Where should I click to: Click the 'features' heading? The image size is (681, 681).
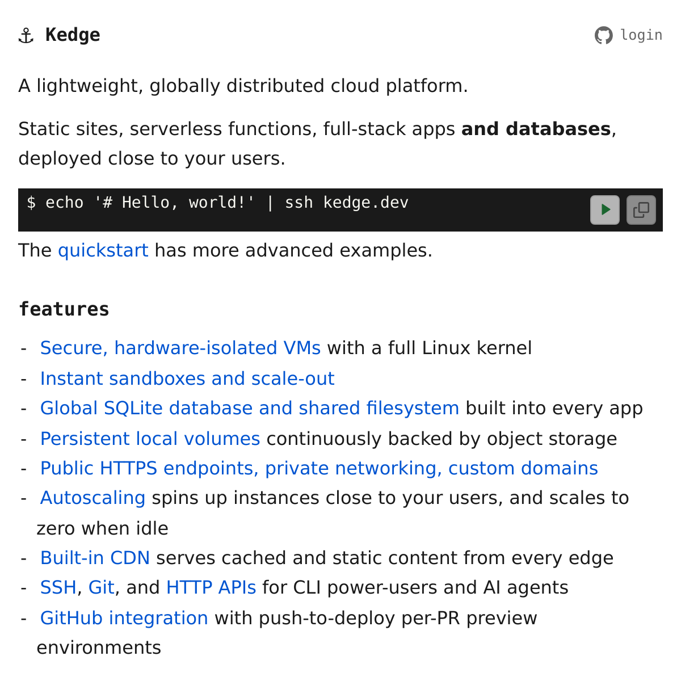pyautogui.click(x=64, y=309)
